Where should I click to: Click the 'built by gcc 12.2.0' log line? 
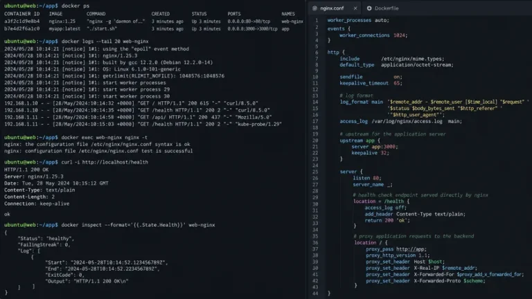tap(108, 62)
